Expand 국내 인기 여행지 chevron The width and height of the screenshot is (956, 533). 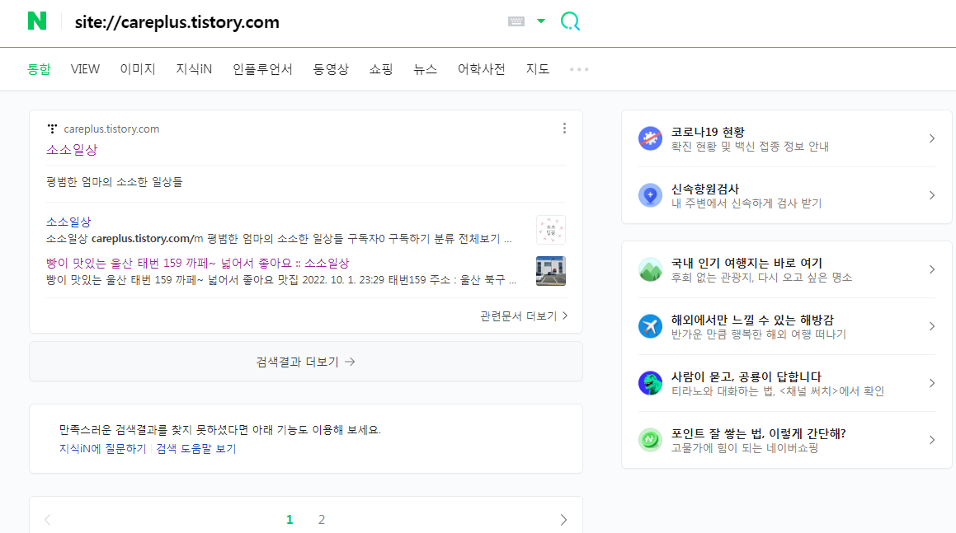[931, 269]
